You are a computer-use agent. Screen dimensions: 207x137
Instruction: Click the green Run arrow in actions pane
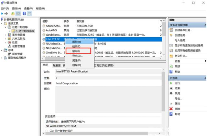[171, 83]
